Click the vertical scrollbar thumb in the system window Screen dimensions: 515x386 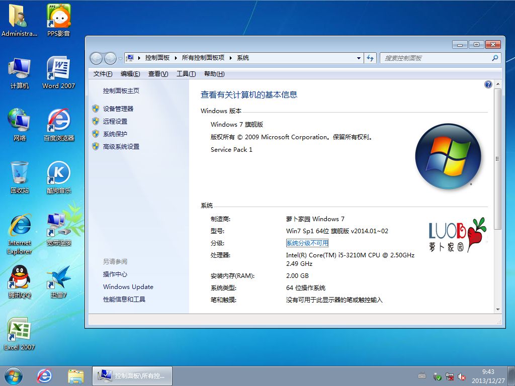click(498, 159)
